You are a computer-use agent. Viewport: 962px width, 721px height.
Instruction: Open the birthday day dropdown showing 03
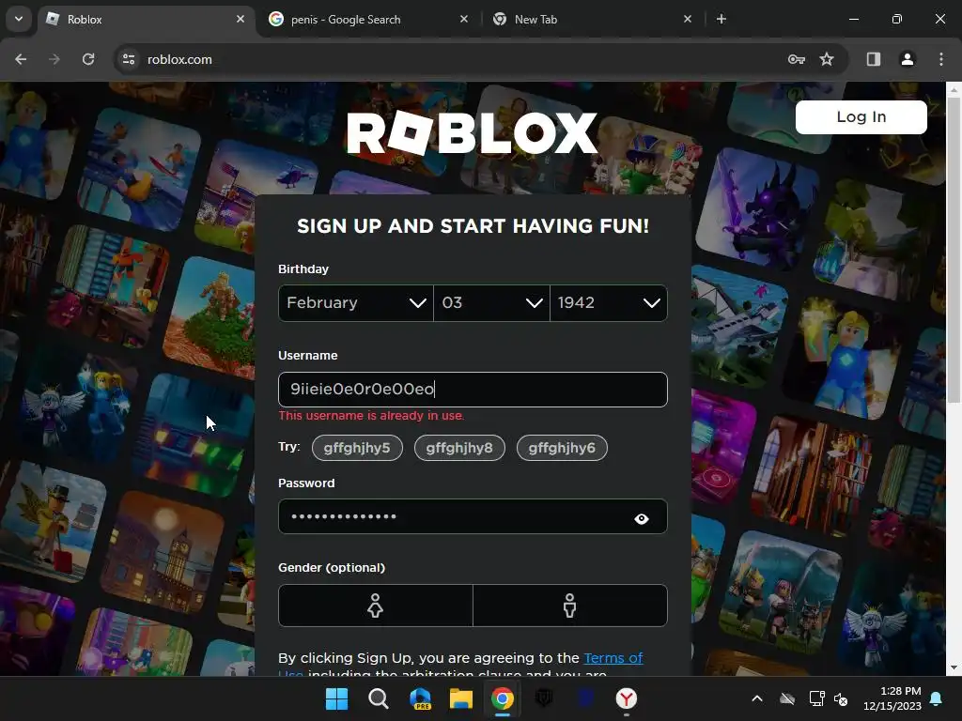tap(491, 303)
